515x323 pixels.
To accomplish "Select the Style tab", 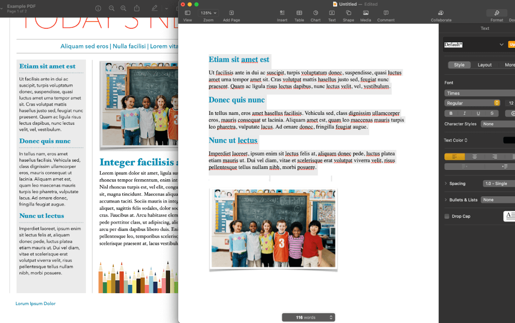I will click(459, 65).
